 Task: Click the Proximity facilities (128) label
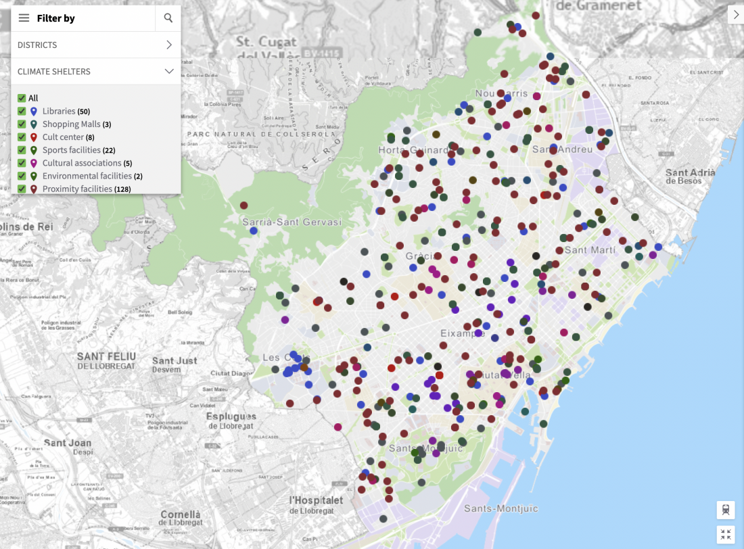coord(87,189)
